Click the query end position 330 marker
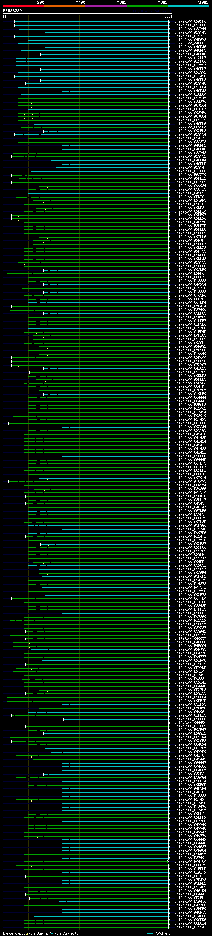 (x=167, y=16)
